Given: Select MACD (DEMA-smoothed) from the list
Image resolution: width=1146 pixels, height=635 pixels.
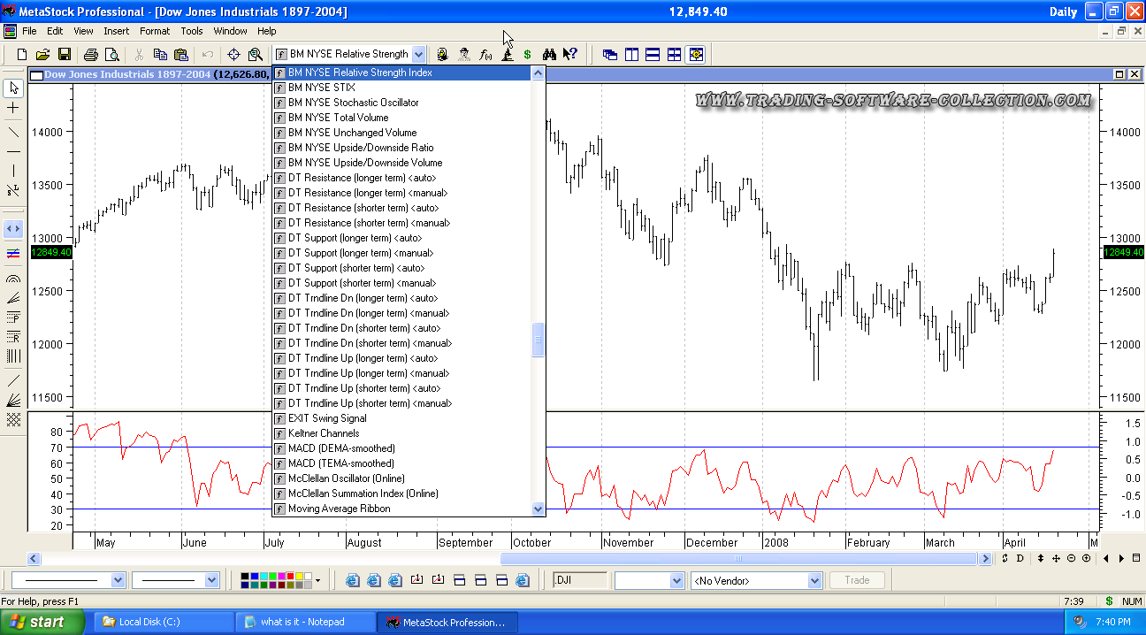Looking at the screenshot, I should point(340,448).
